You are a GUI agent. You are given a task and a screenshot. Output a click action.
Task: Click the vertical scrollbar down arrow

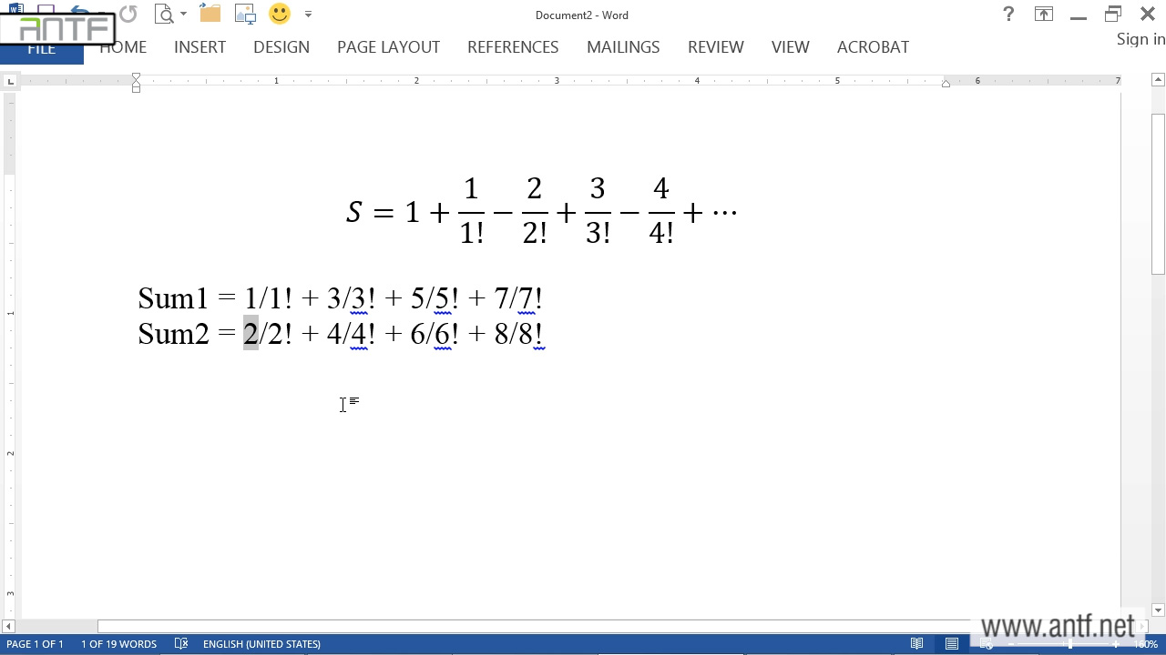1158,610
